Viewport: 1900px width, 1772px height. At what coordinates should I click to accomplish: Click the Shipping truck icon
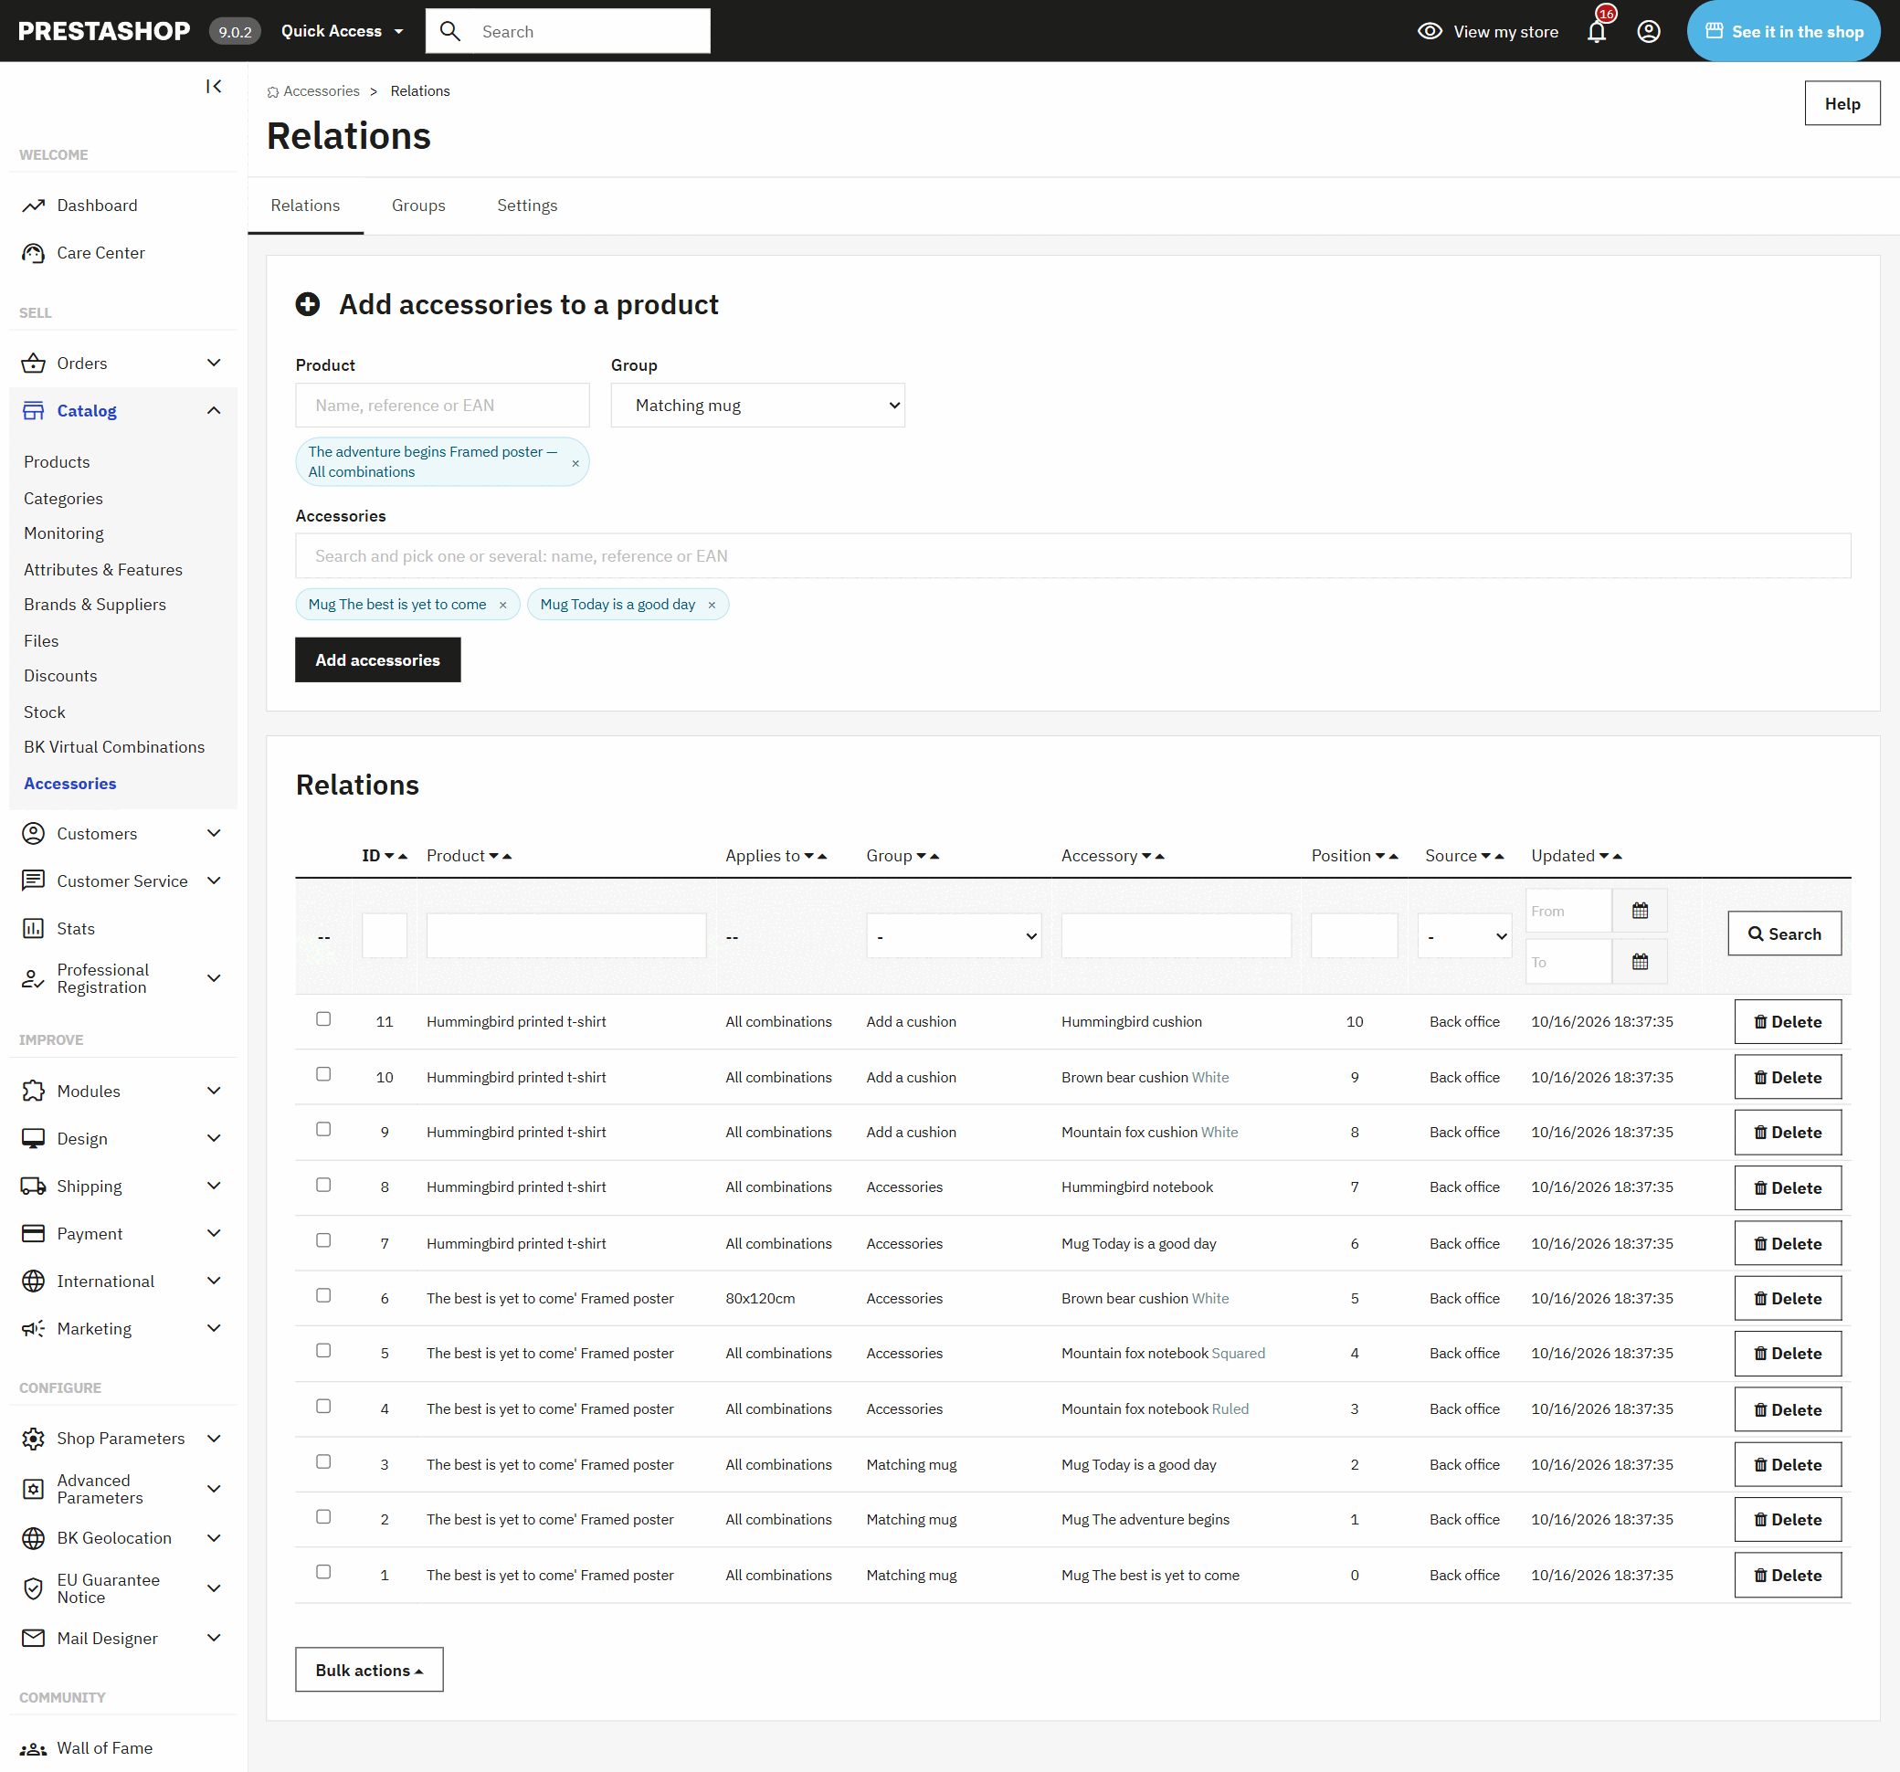(x=34, y=1186)
